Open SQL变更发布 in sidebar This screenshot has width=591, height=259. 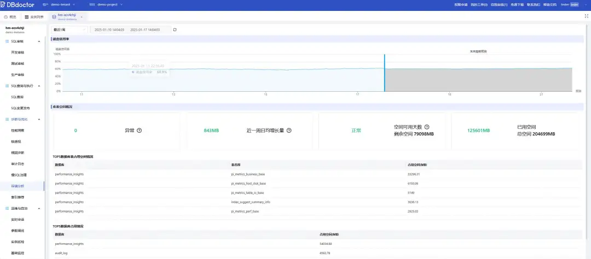click(20, 108)
